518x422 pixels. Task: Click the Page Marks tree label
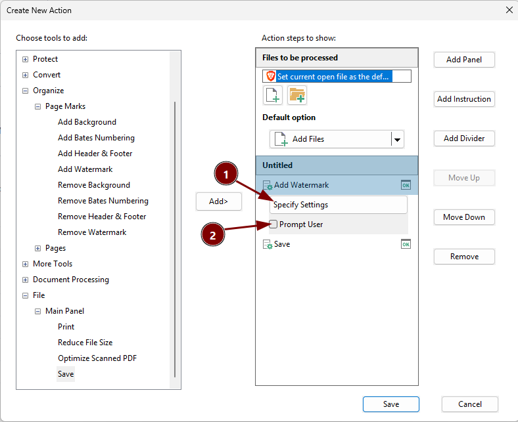tap(66, 106)
